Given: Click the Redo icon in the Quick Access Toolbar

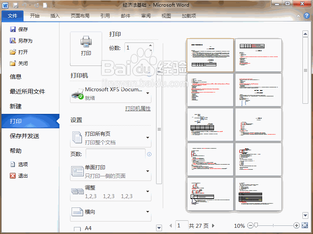Looking at the screenshot, I should [x=36, y=5].
